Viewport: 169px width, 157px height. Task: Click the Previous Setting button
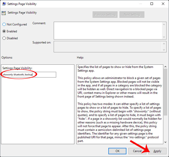tap(105, 14)
